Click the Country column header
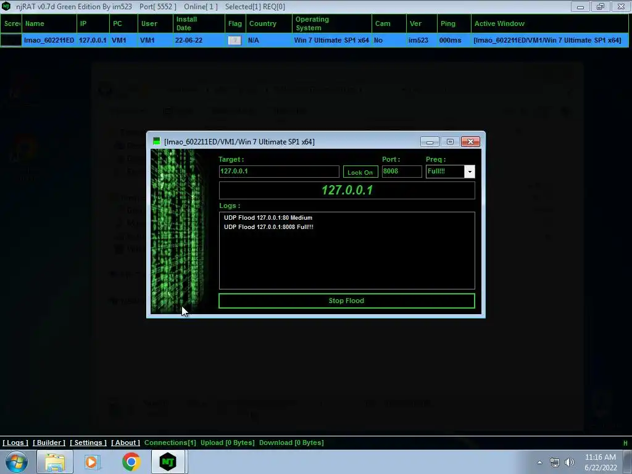The image size is (632, 474). [269, 23]
